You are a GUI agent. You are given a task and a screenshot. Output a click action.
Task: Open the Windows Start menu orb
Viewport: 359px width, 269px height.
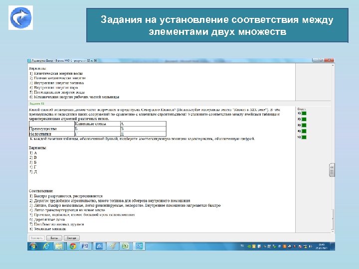click(x=33, y=246)
